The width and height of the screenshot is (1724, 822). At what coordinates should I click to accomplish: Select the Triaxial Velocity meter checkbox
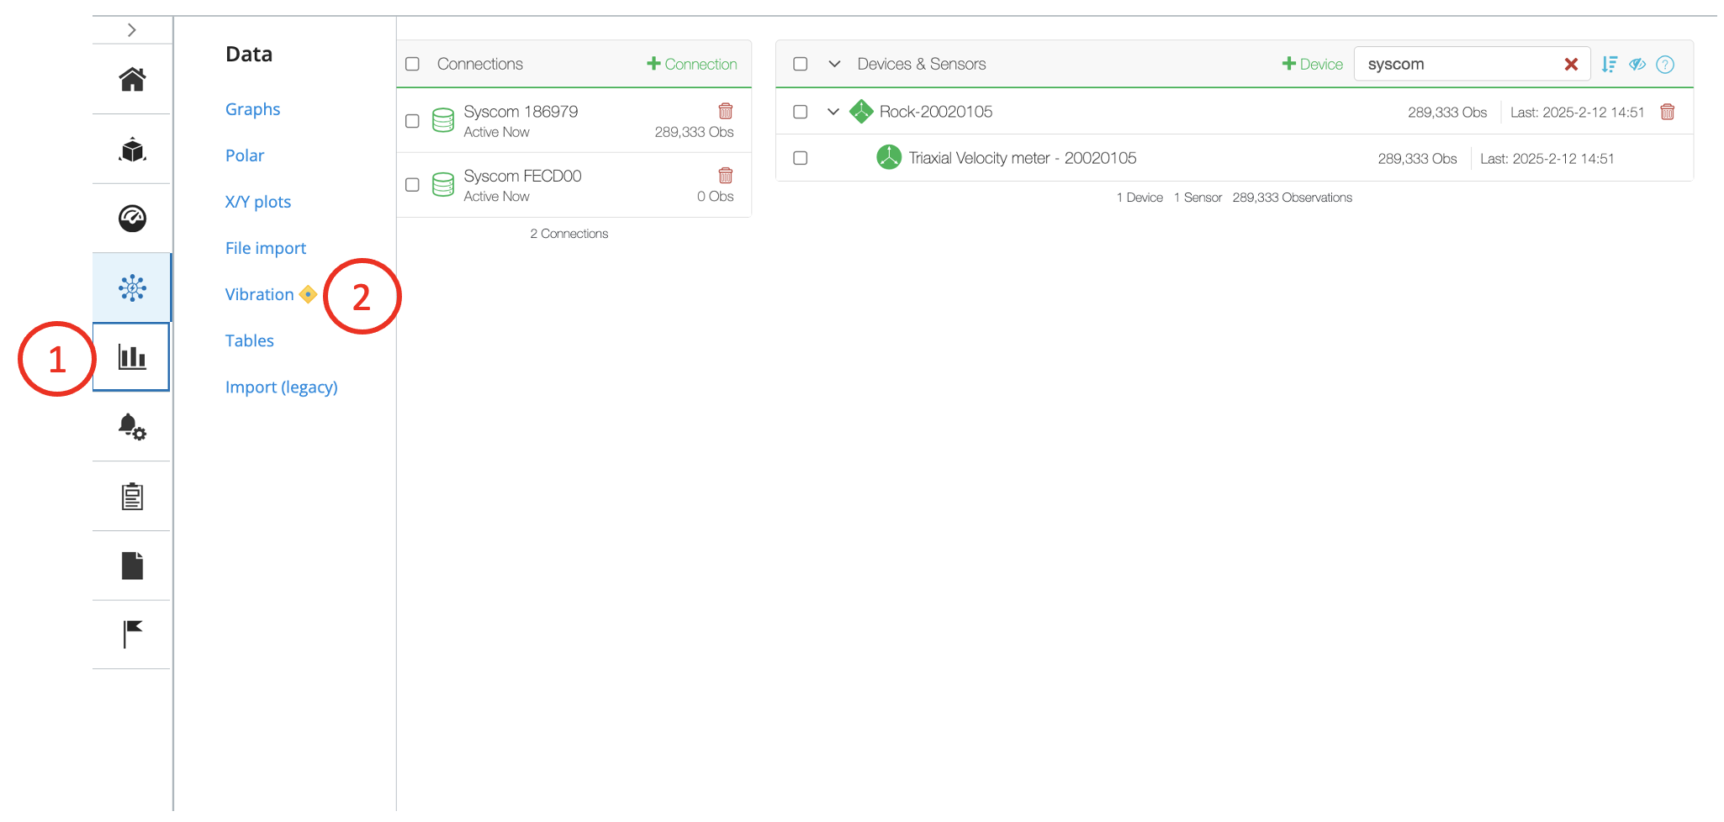coord(800,158)
